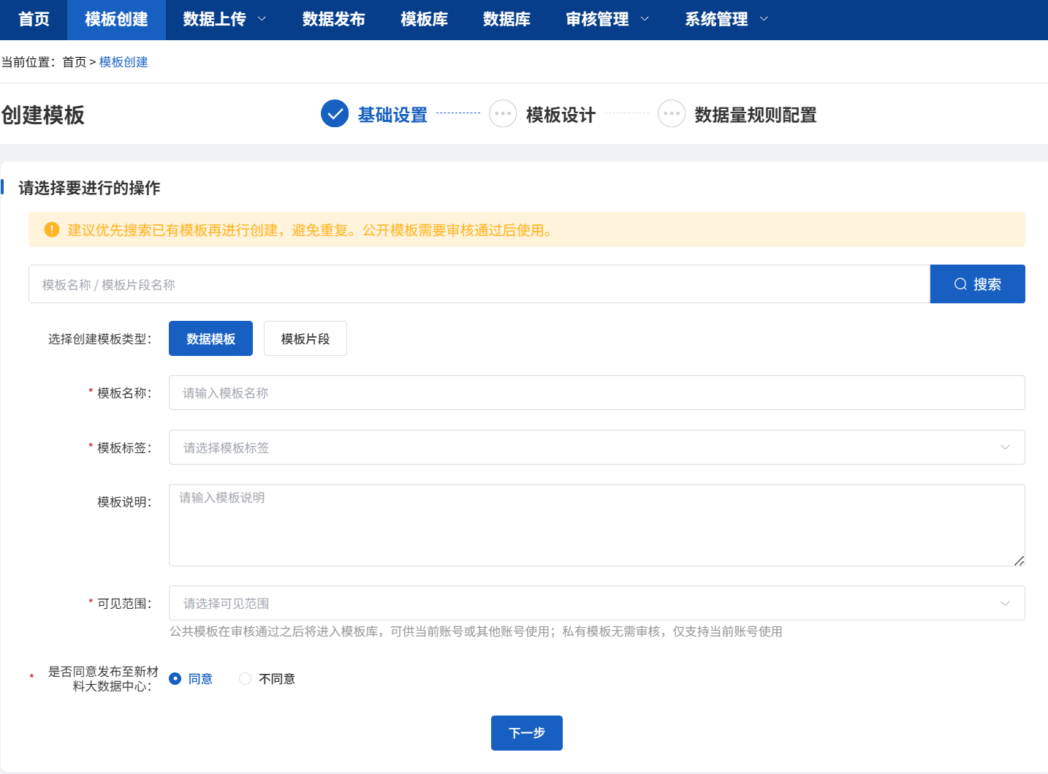Open the 模板标签 dropdown
Viewport: 1048px width, 774px height.
596,447
